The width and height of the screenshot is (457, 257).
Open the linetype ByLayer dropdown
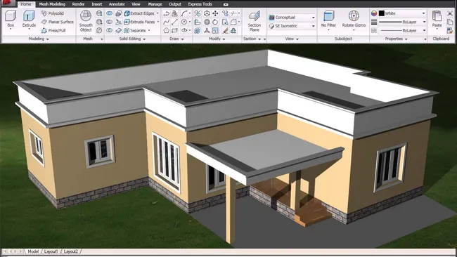[402, 30]
